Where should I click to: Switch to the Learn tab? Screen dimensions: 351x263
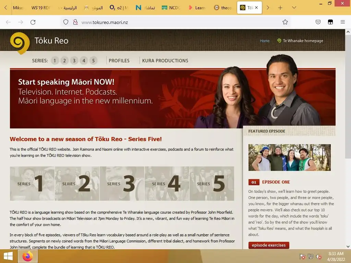coord(197,8)
